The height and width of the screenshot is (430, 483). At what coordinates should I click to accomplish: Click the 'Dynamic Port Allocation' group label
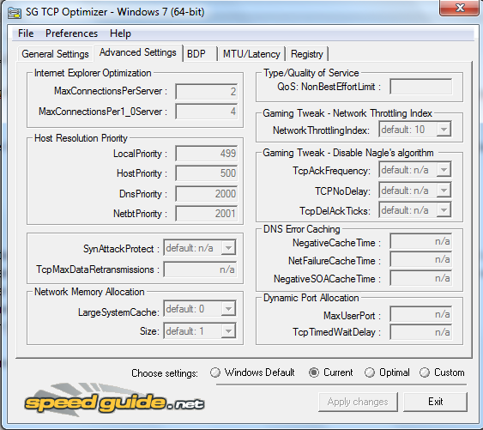pyautogui.click(x=311, y=298)
